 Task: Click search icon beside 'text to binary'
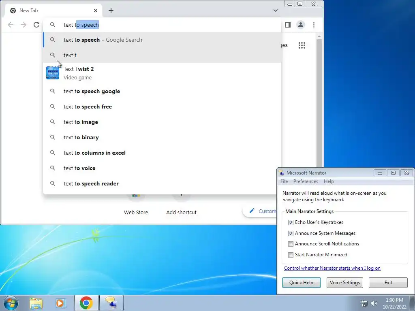pyautogui.click(x=53, y=138)
